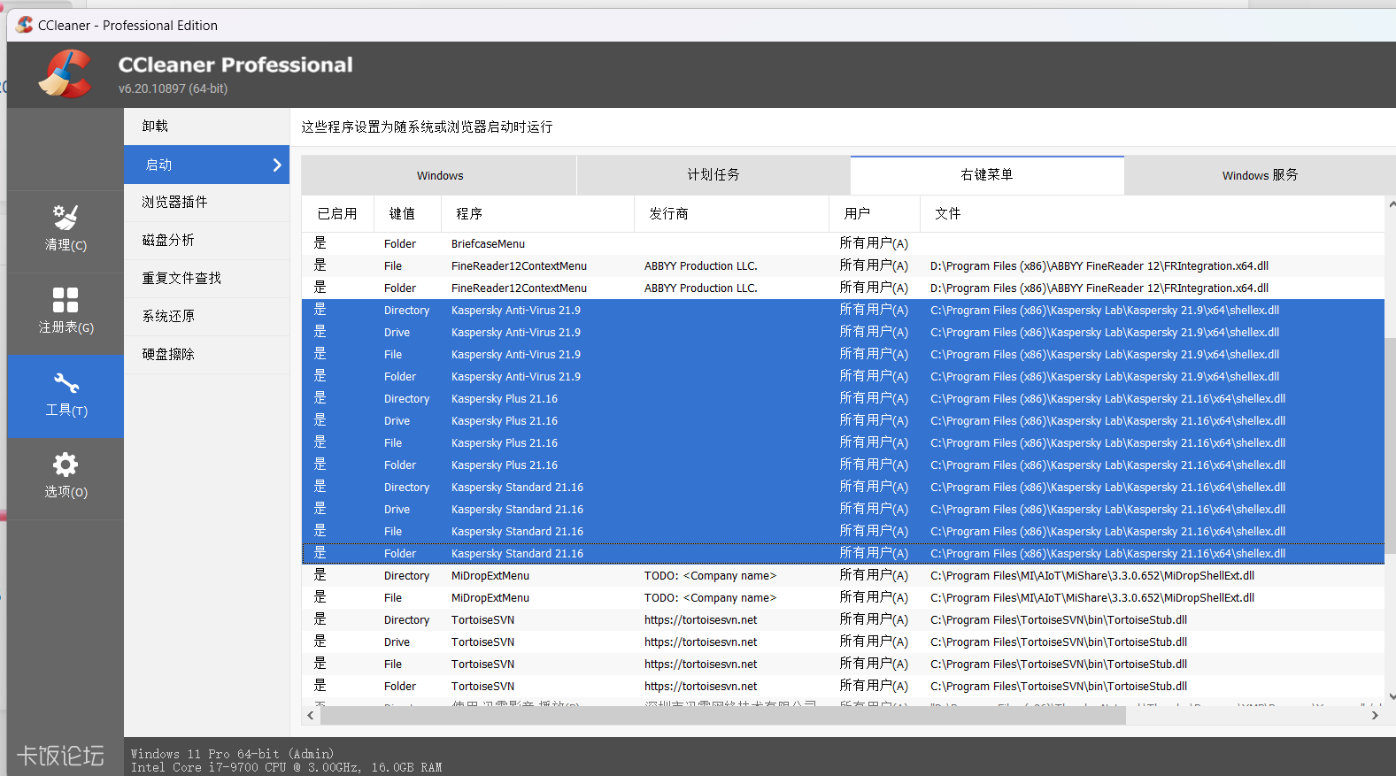Open 磁盘分析 disk analyzer page
This screenshot has height=776, width=1396.
206,241
